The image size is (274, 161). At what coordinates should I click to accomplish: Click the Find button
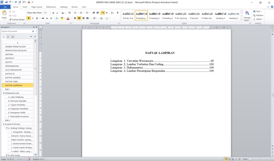coord(257,11)
